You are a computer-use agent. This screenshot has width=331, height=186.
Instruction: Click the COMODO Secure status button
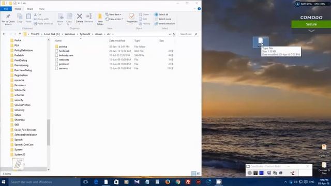(x=311, y=24)
